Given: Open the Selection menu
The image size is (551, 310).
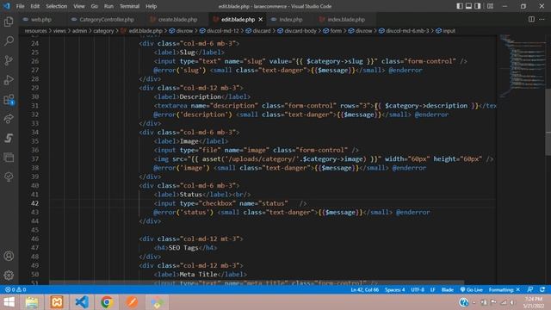Looking at the screenshot, I should [56, 6].
